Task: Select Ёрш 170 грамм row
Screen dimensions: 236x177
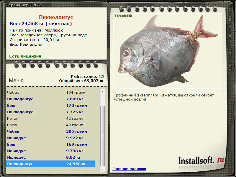Action: pyautogui.click(x=50, y=106)
